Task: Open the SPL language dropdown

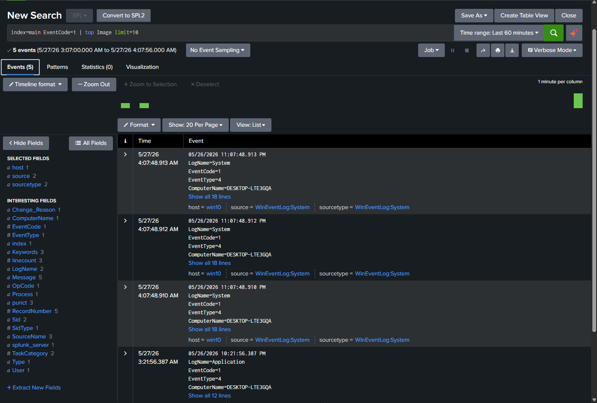Action: pyautogui.click(x=79, y=16)
